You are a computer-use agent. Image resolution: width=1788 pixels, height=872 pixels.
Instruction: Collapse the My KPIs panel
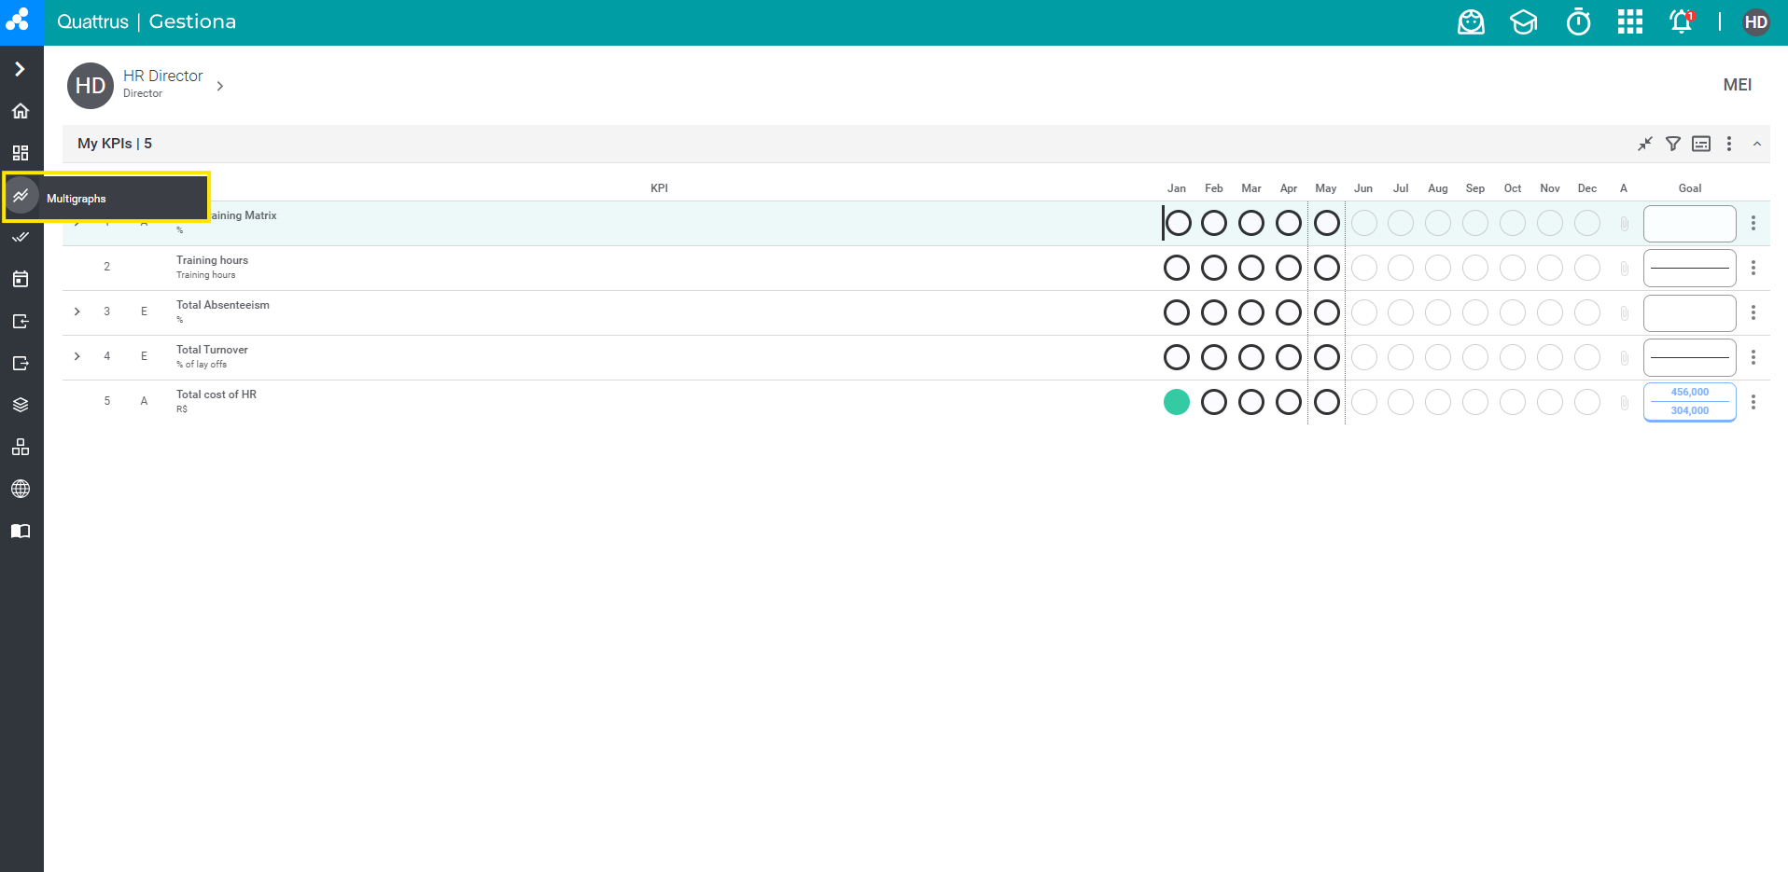tap(1756, 144)
